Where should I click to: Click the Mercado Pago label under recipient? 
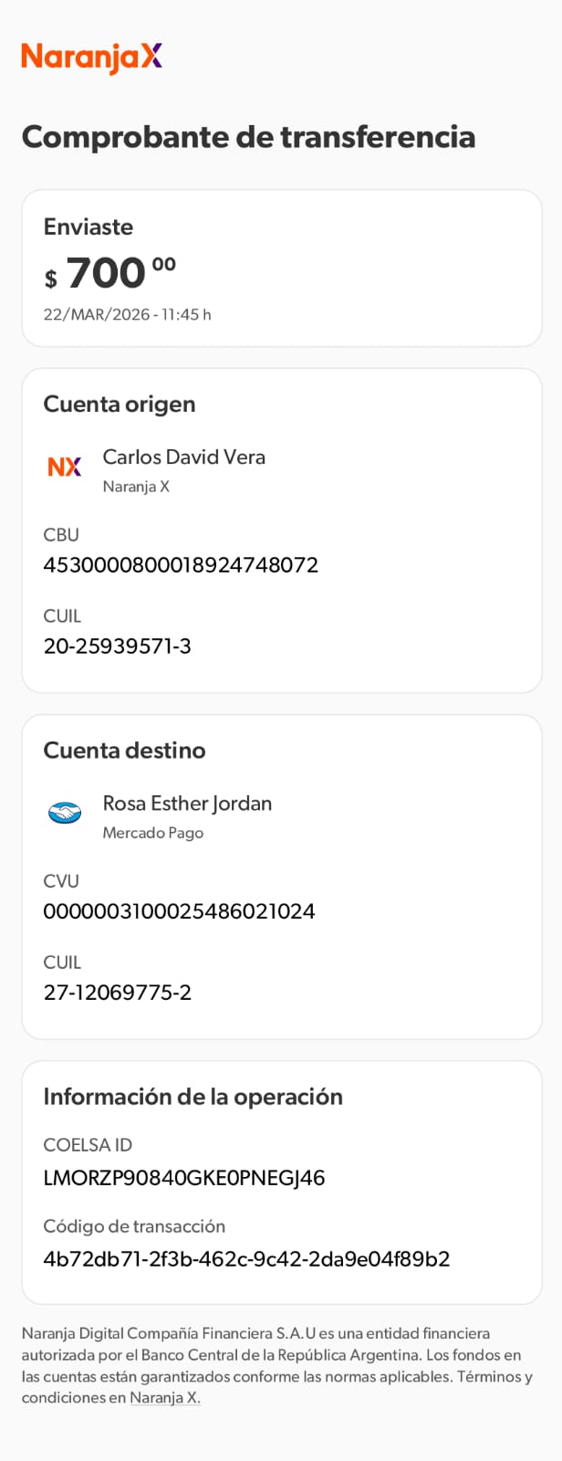152,833
